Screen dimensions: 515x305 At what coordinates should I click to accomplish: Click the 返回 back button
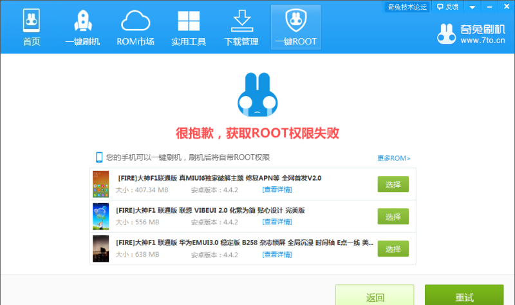click(x=375, y=295)
